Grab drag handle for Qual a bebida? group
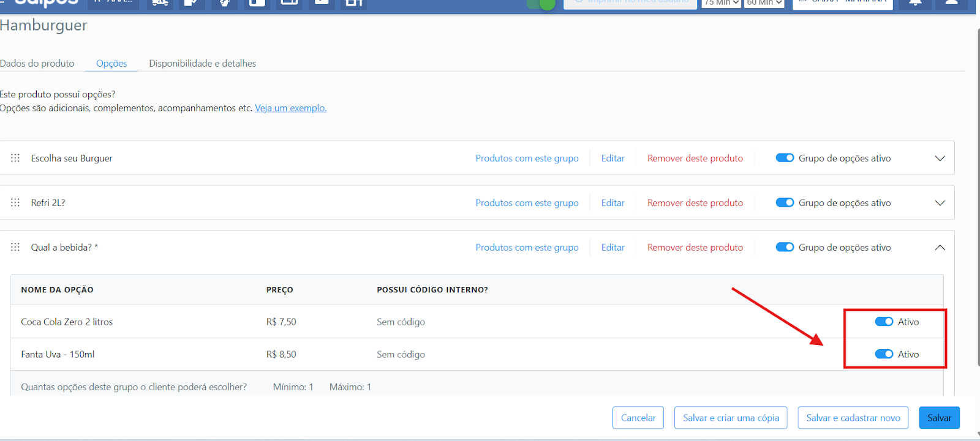Image resolution: width=980 pixels, height=441 pixels. (x=15, y=247)
